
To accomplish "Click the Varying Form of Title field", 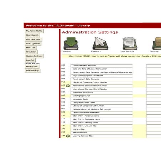I will click(102, 136).
